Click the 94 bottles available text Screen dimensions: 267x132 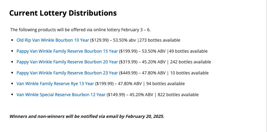165,84
